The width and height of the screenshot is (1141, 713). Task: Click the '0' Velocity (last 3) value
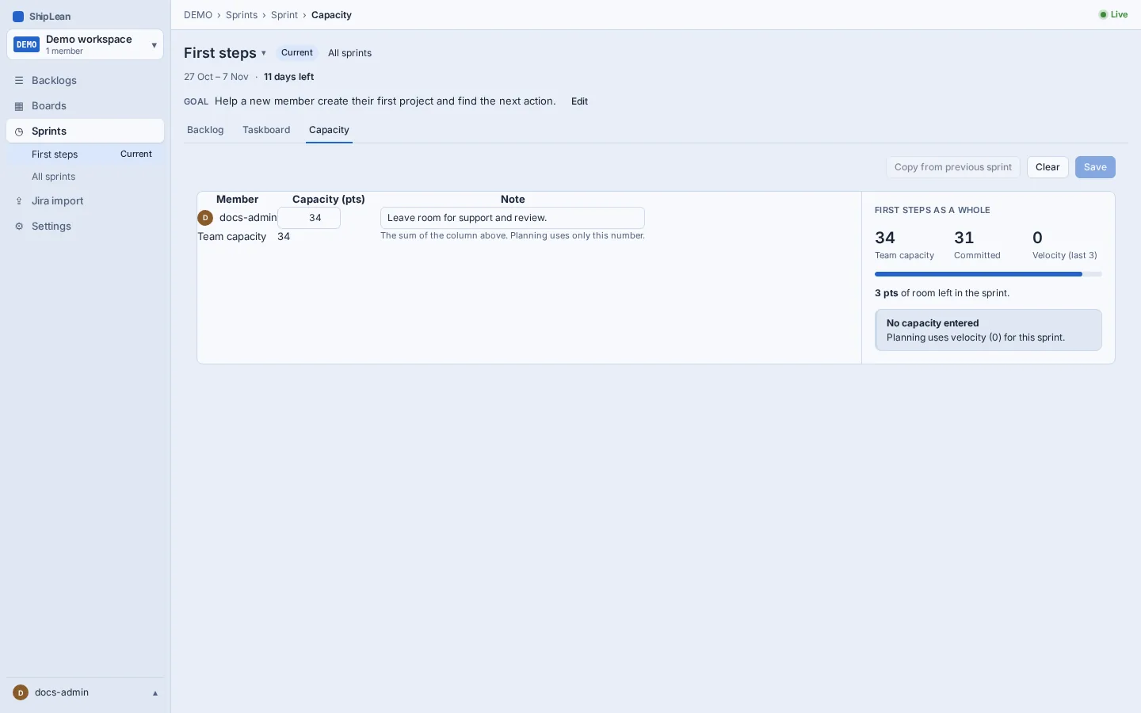(1037, 238)
